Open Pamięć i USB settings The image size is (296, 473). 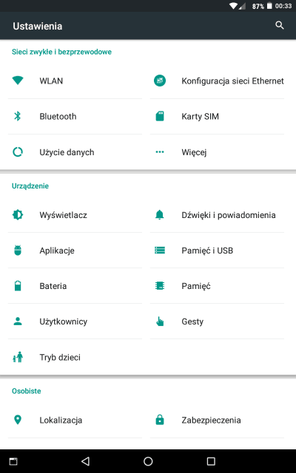coord(217,251)
